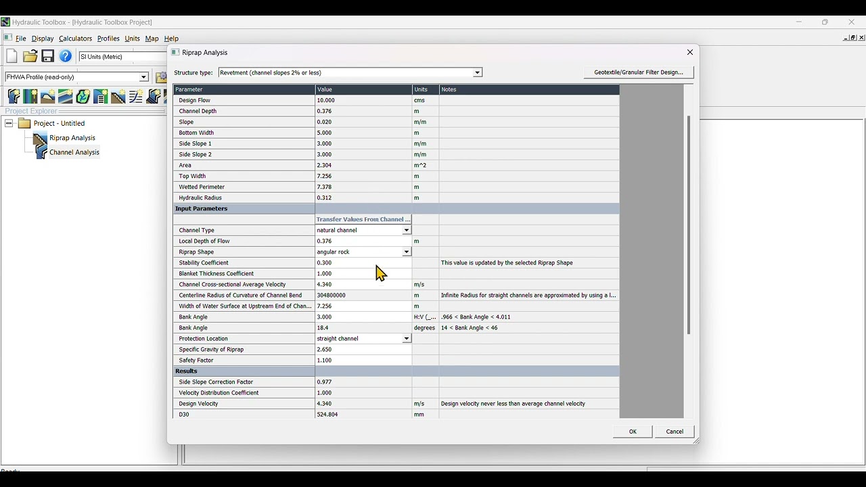Image resolution: width=866 pixels, height=487 pixels.
Task: Open the SI Units (Metric) combo box
Action: pyautogui.click(x=122, y=57)
